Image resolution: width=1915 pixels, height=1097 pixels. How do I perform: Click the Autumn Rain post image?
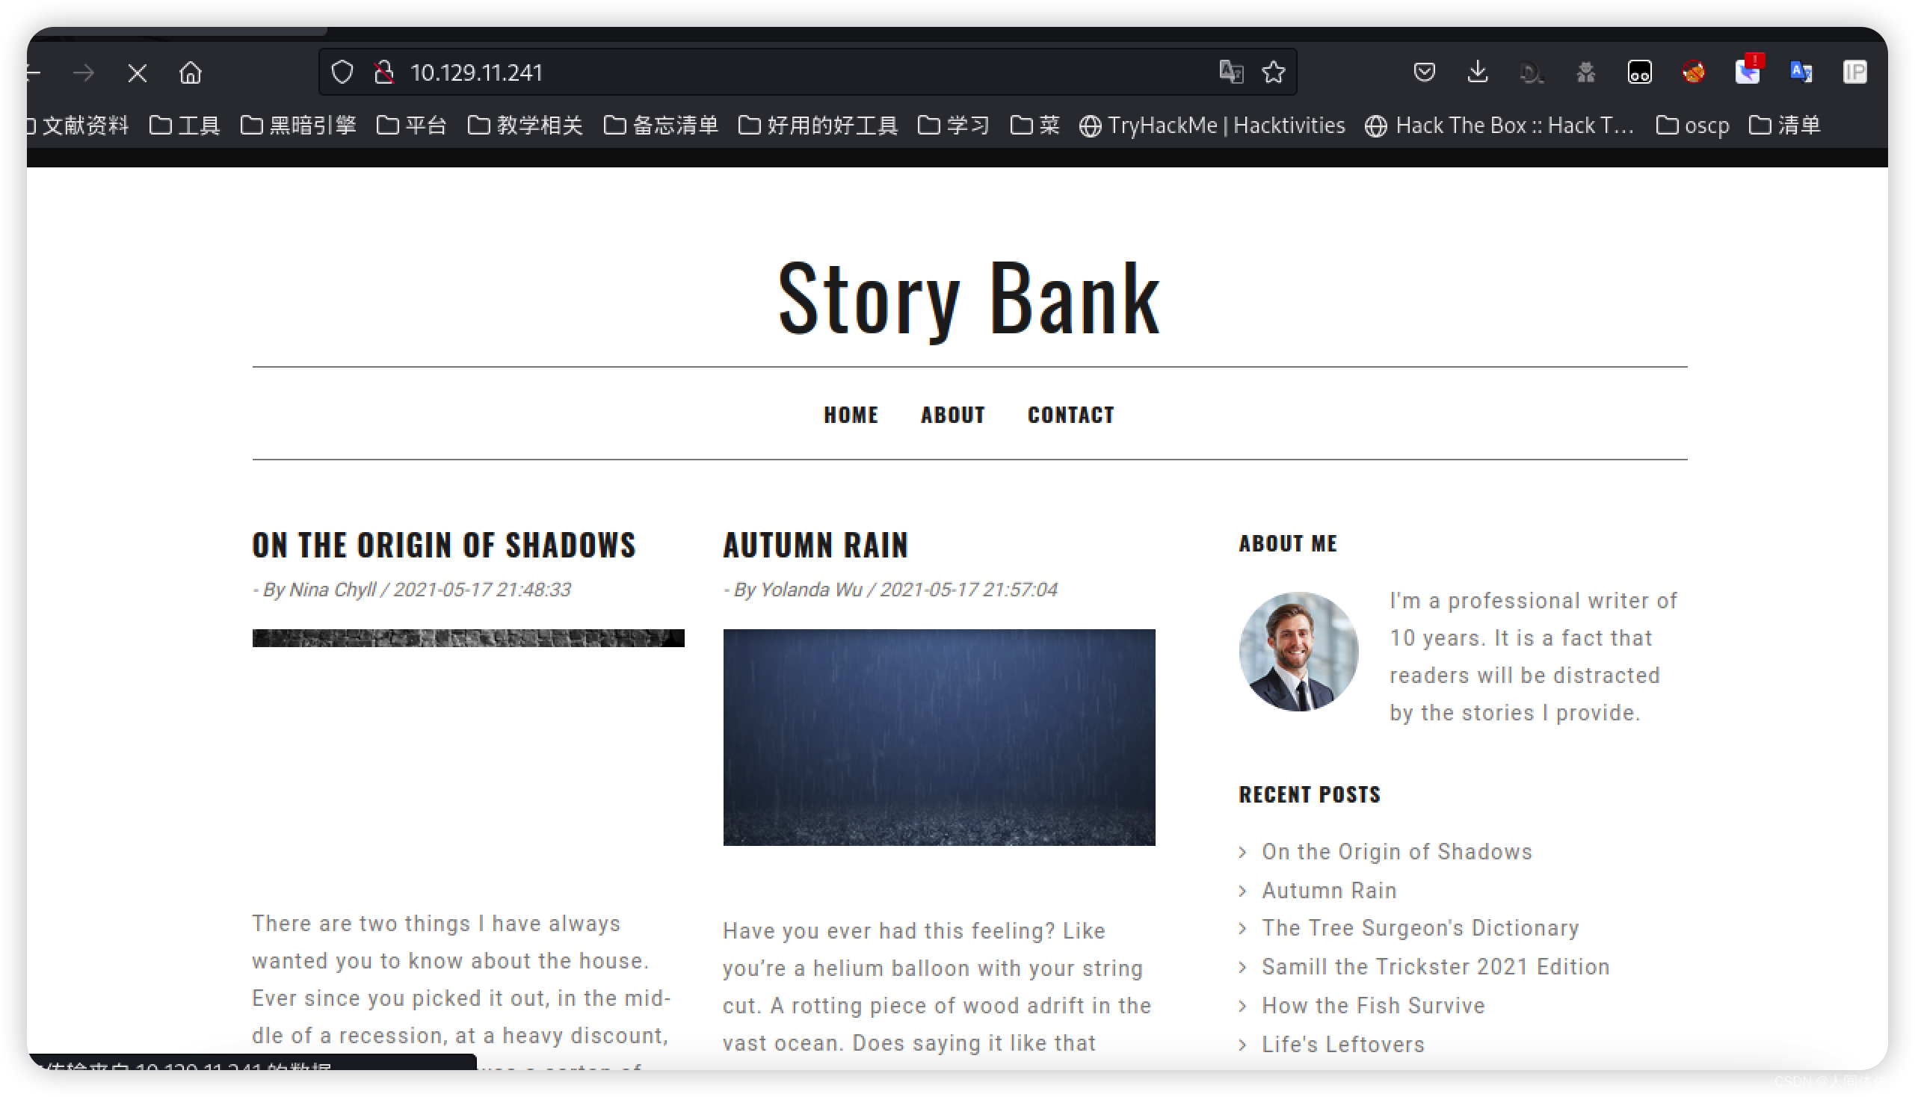pyautogui.click(x=938, y=737)
